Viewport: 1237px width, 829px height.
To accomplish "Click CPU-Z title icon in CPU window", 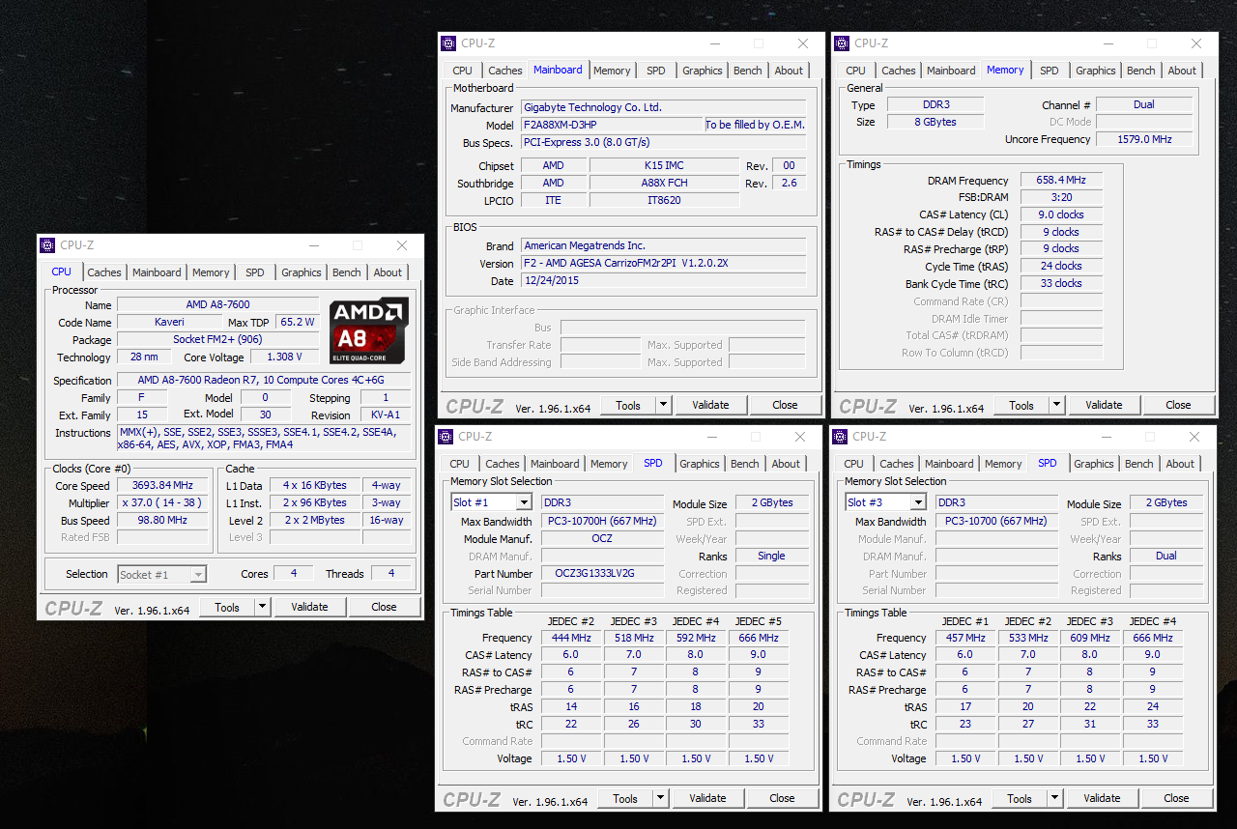I will (47, 245).
